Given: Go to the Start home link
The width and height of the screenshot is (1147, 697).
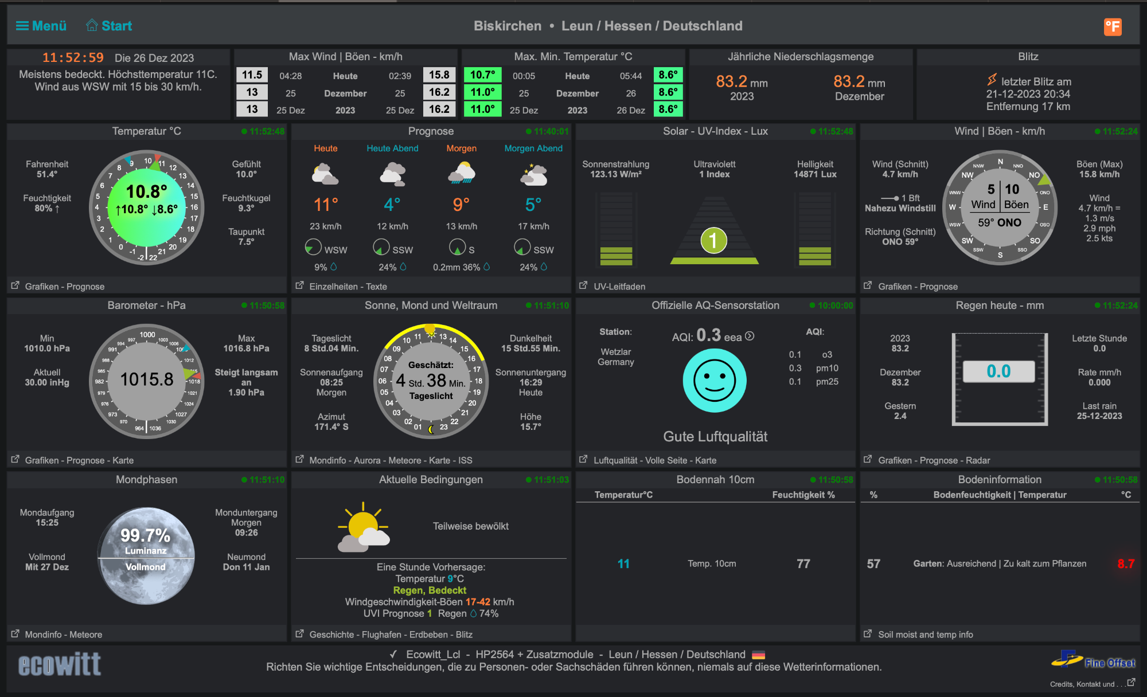Looking at the screenshot, I should tap(109, 26).
